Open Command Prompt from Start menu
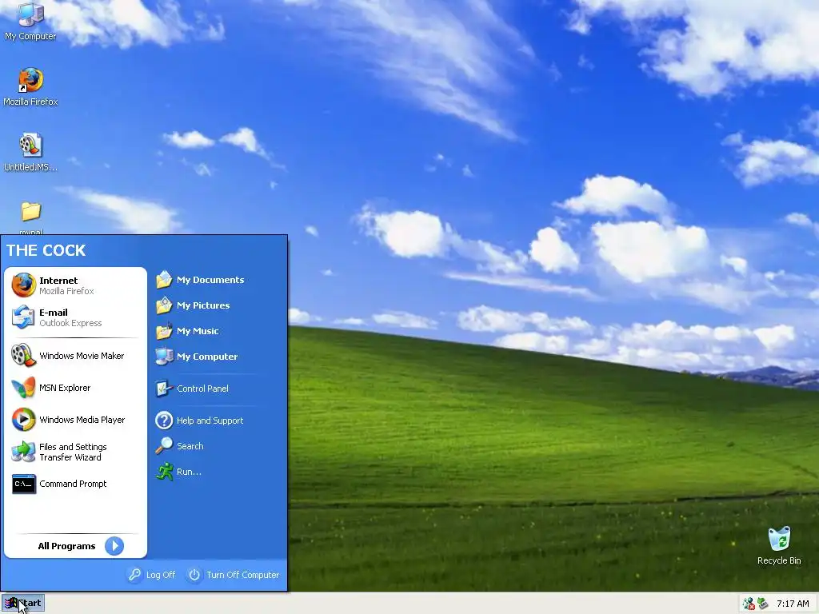This screenshot has height=614, width=819. click(x=76, y=484)
